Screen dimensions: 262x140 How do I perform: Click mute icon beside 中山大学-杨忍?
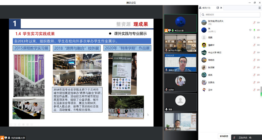254,52
